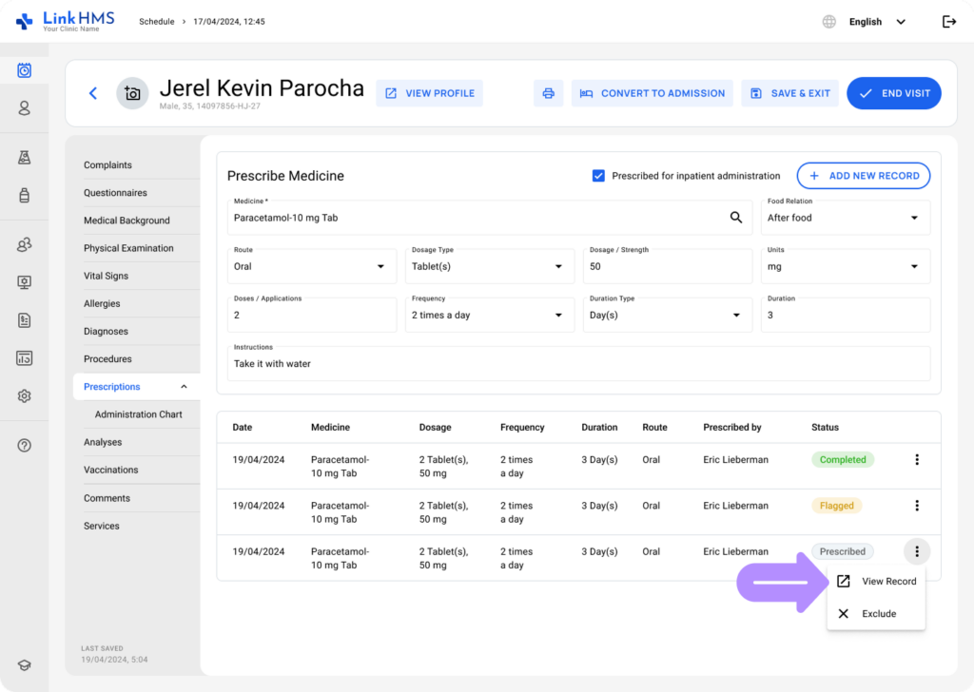Click the End Visit button
This screenshot has width=974, height=692.
point(893,93)
